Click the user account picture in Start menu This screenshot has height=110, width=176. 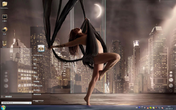point(41,48)
